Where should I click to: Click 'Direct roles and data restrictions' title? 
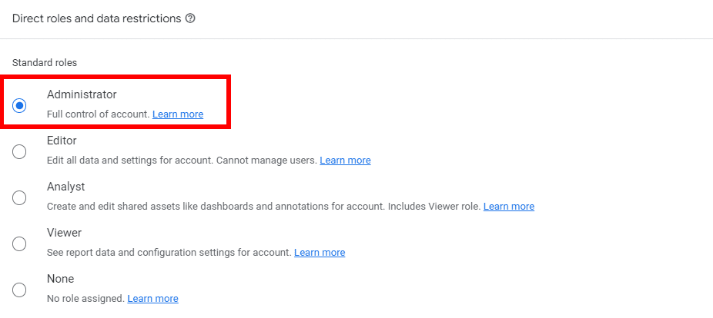pos(96,18)
